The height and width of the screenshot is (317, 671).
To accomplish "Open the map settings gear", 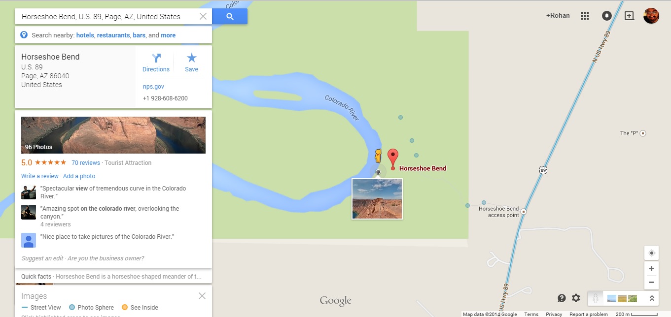I will pos(576,298).
